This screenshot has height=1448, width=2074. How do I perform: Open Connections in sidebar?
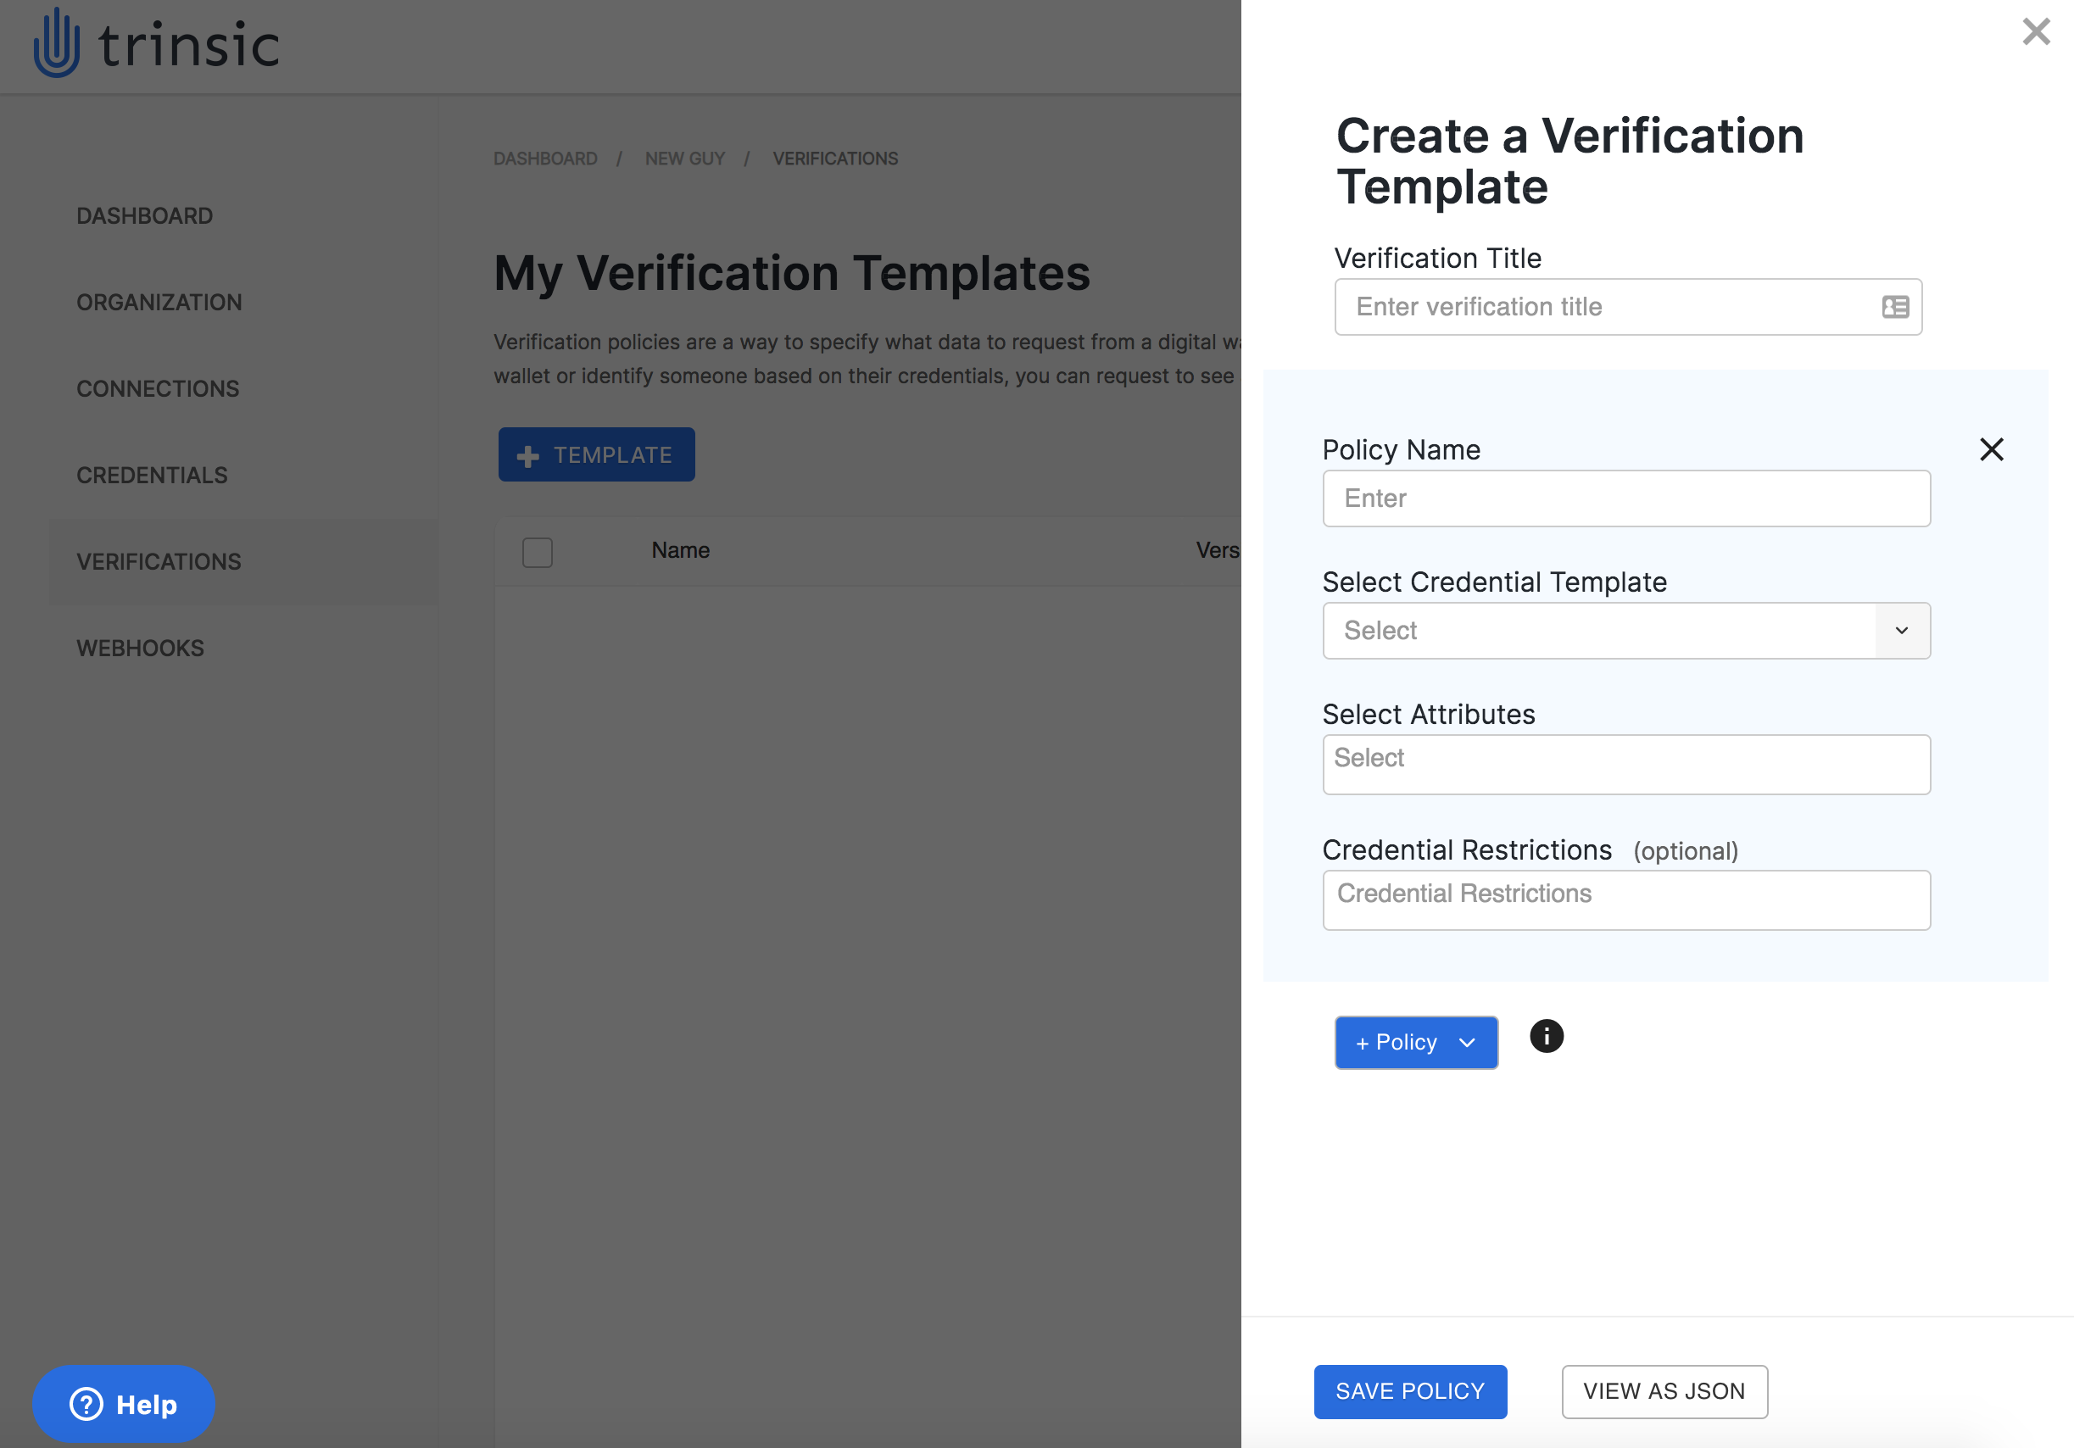click(x=158, y=388)
